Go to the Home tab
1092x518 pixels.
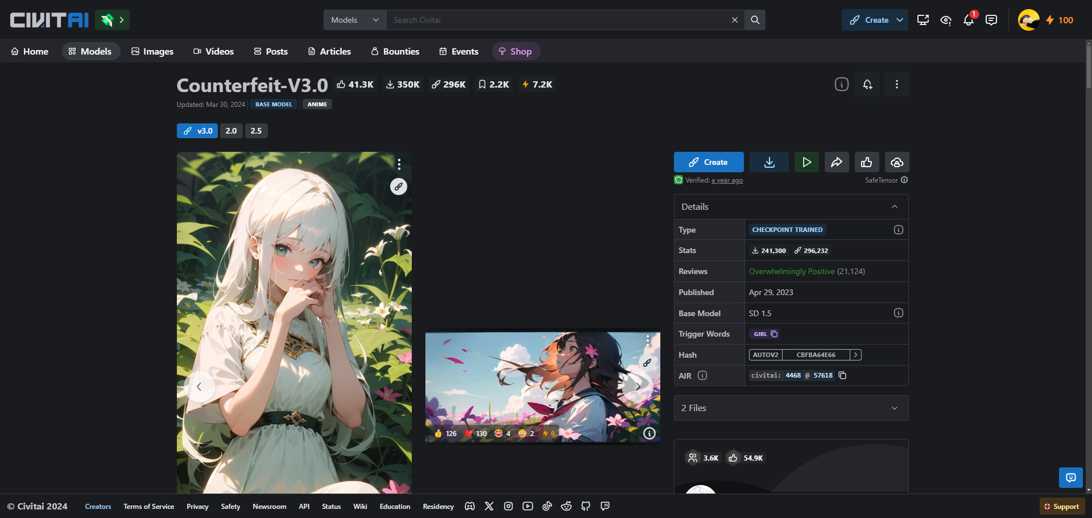pyautogui.click(x=30, y=51)
